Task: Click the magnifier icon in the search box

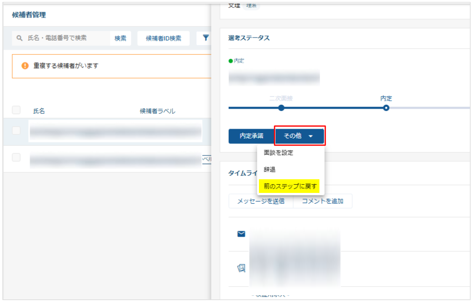Action: [x=20, y=38]
